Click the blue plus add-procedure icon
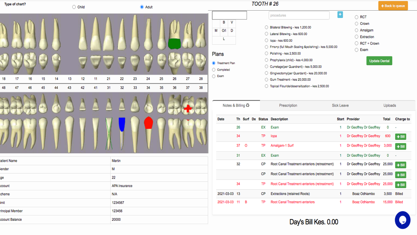 (340, 15)
